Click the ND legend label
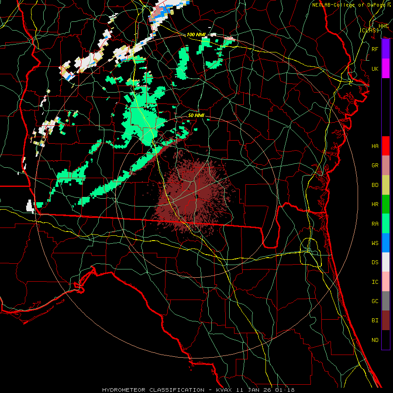This screenshot has height=393, width=393. point(375,340)
